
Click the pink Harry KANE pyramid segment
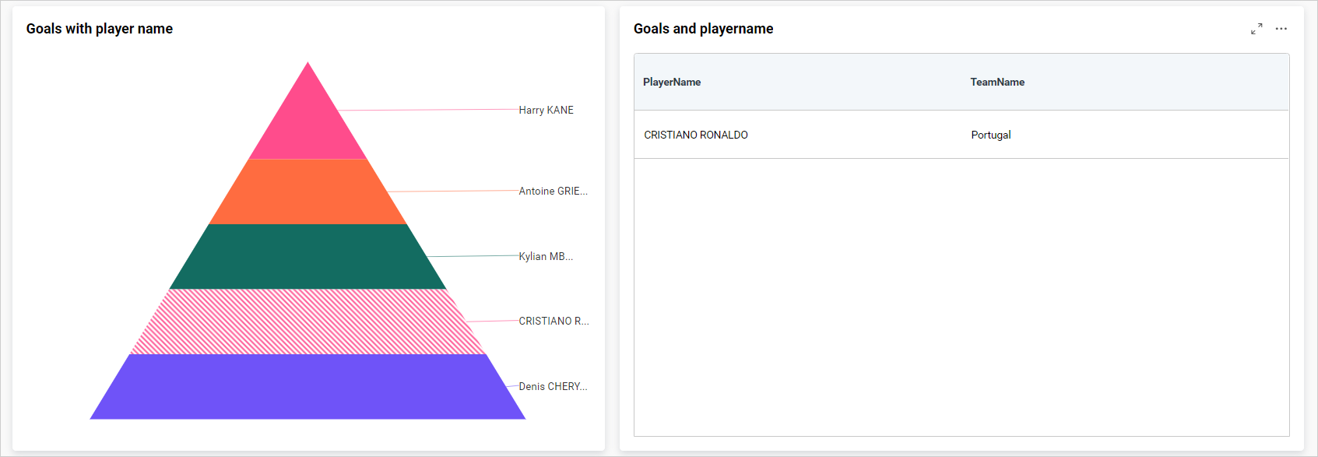tap(308, 125)
